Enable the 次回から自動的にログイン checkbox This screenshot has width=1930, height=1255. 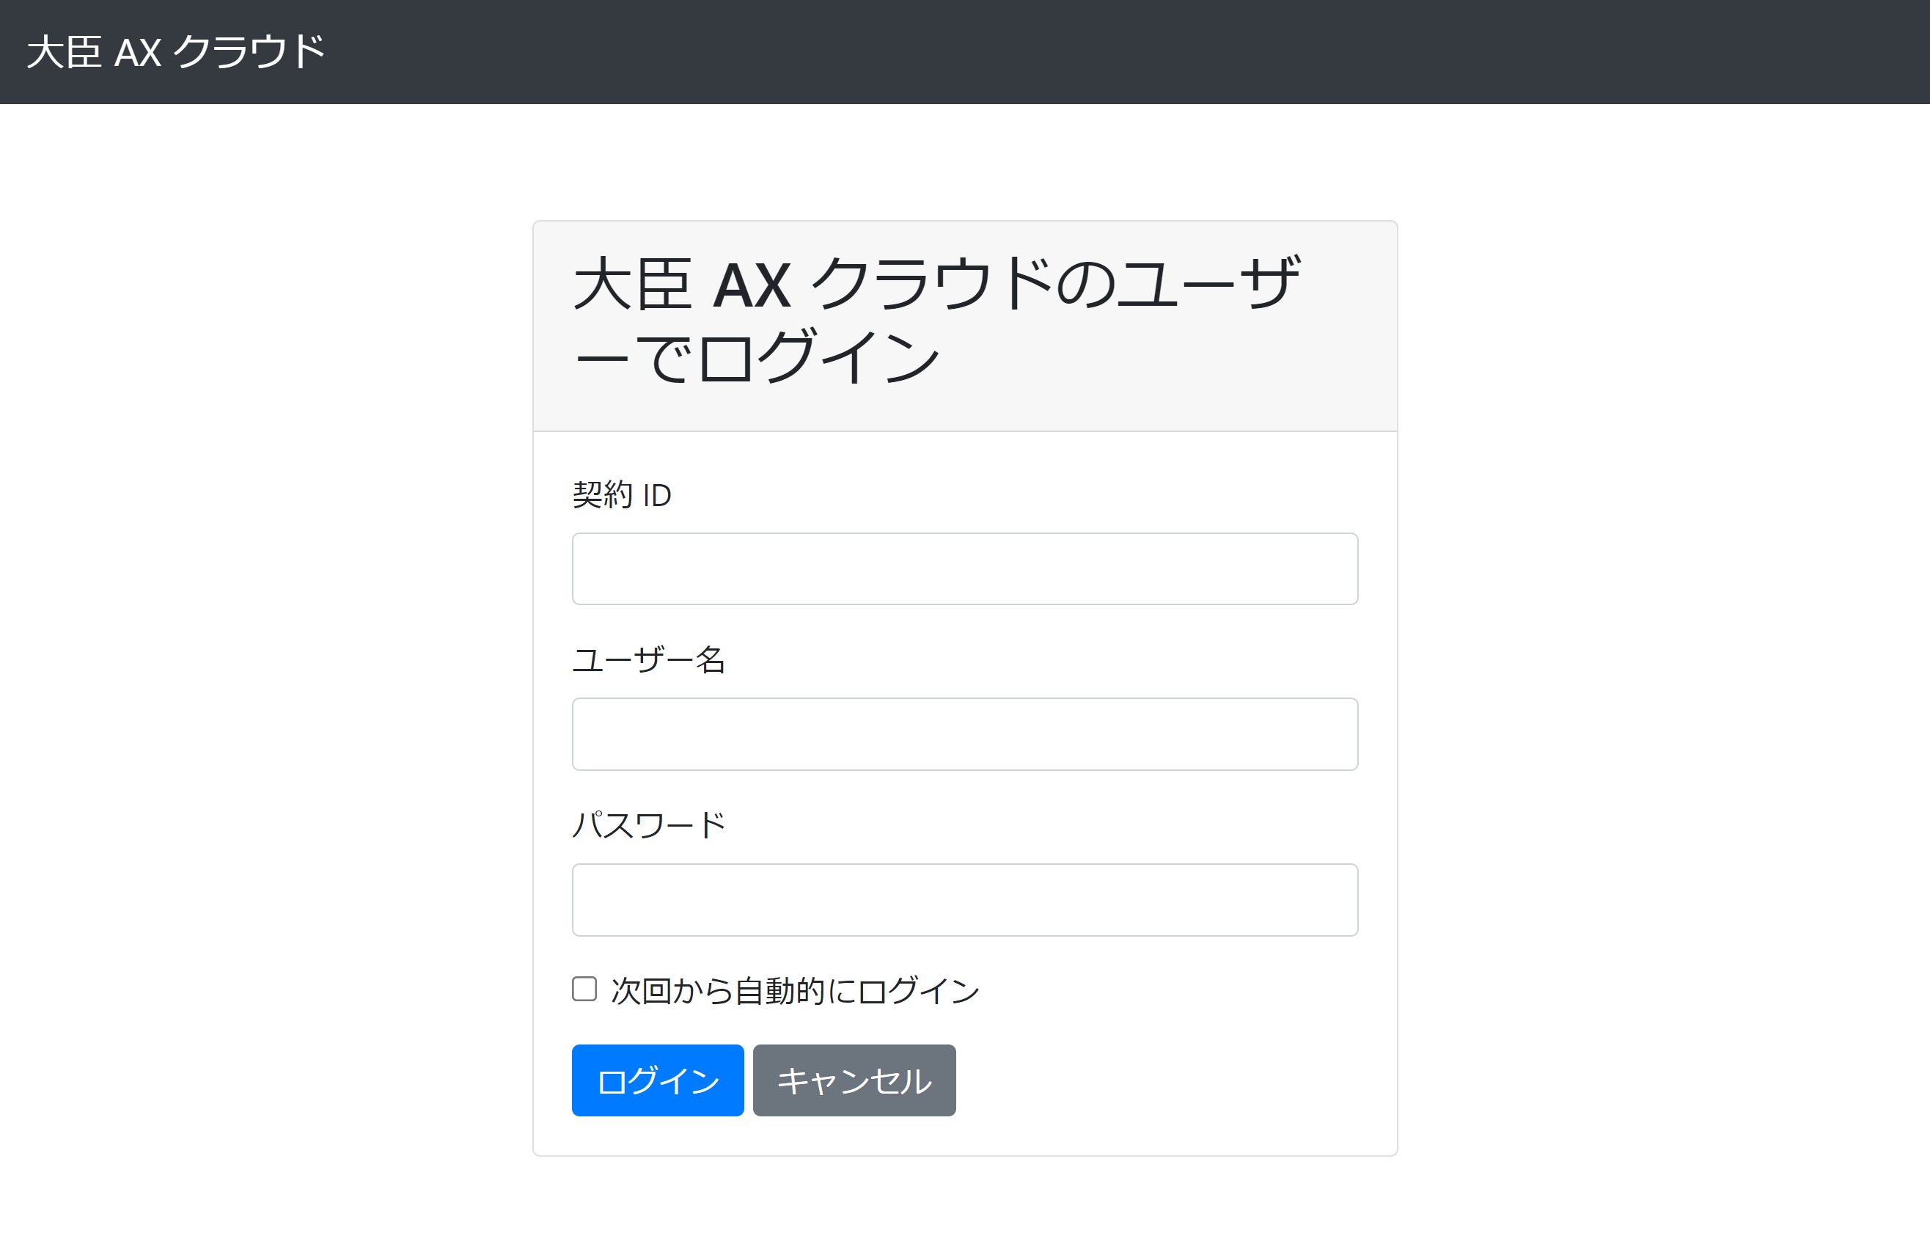click(584, 989)
